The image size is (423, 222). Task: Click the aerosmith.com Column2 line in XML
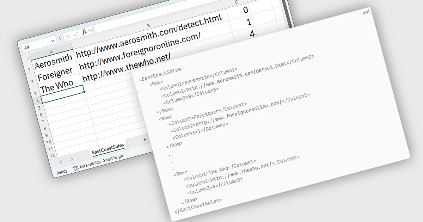pyautogui.click(x=238, y=76)
